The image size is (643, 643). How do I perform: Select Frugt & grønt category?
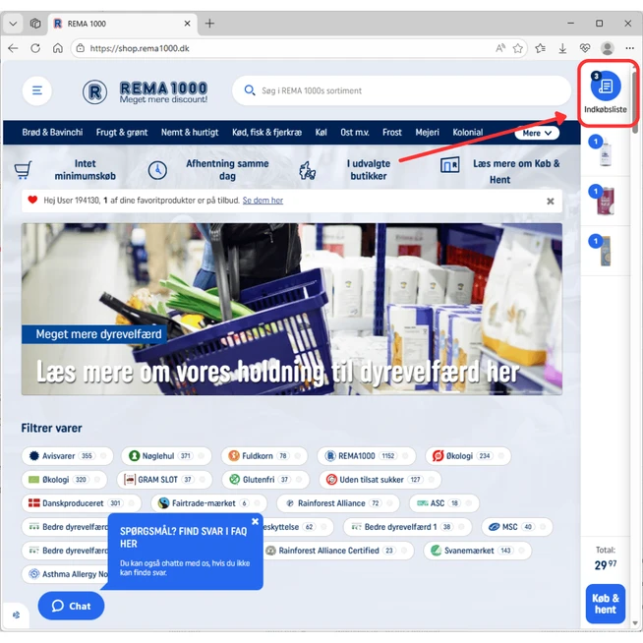(123, 133)
